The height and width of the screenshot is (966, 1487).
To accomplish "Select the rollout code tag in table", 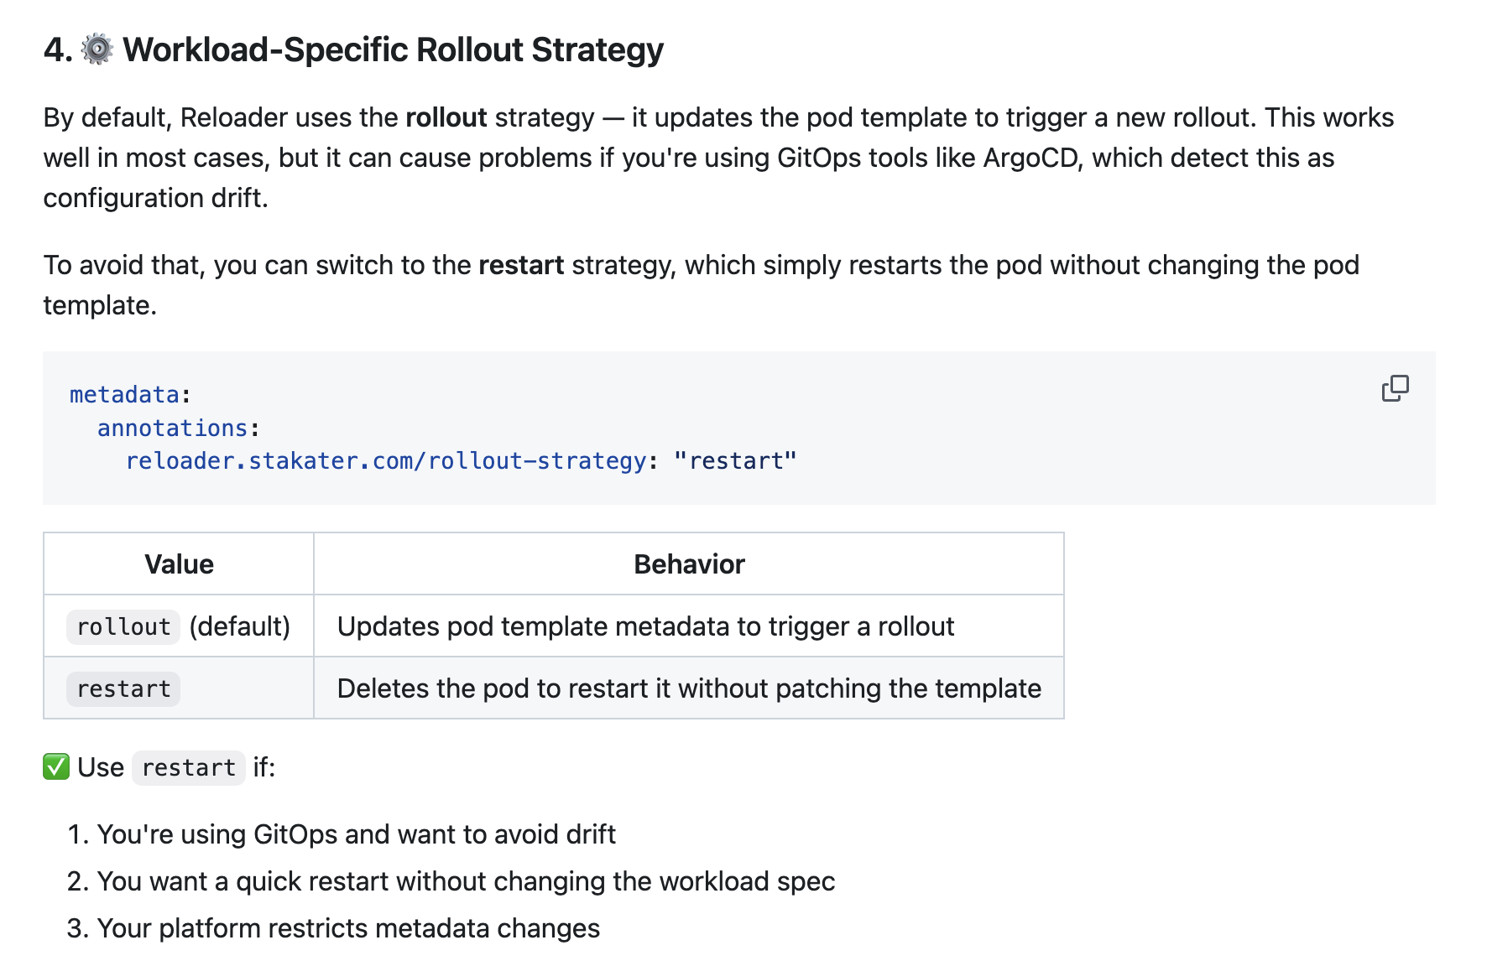I will (123, 626).
